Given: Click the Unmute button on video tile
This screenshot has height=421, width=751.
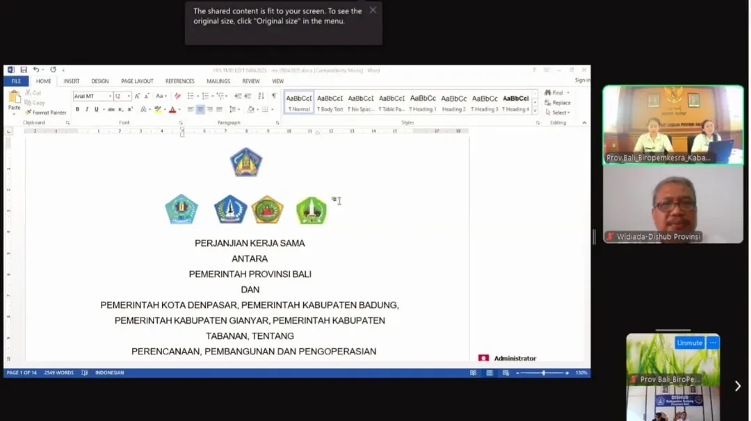Looking at the screenshot, I should coord(690,342).
